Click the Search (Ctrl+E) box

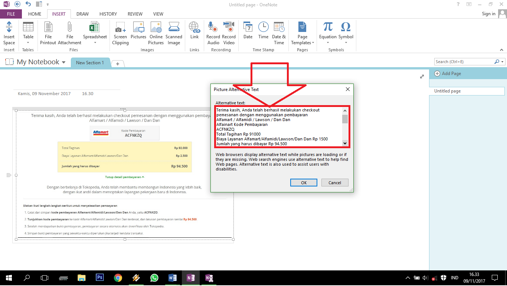pos(464,62)
